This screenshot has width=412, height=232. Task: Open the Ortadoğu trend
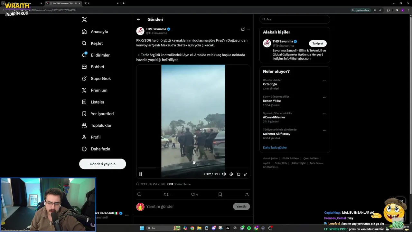click(270, 84)
